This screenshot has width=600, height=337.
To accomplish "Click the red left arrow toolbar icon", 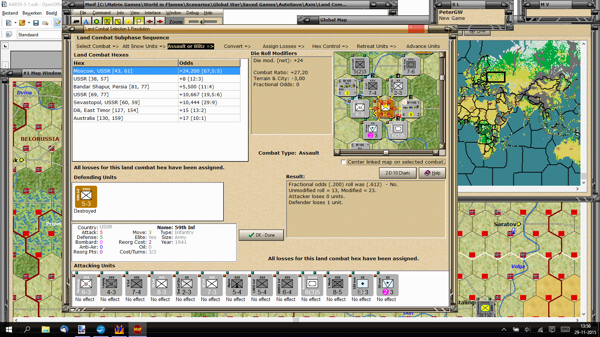I will [x=149, y=22].
